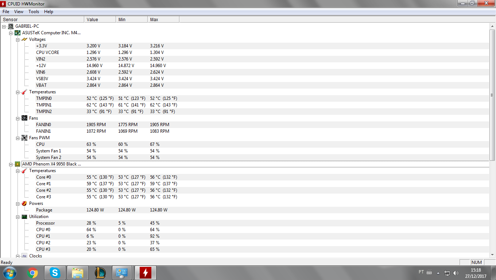Screen dimensions: 496x280
Task: Collapse the Utilization branch
Action: (18, 217)
